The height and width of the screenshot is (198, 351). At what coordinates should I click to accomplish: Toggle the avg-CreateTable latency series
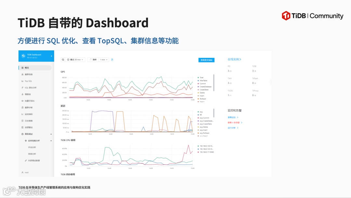[x=205, y=124]
